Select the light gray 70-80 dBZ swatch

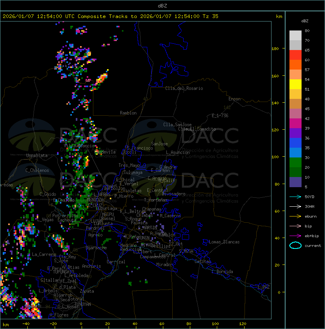tap(295, 36)
